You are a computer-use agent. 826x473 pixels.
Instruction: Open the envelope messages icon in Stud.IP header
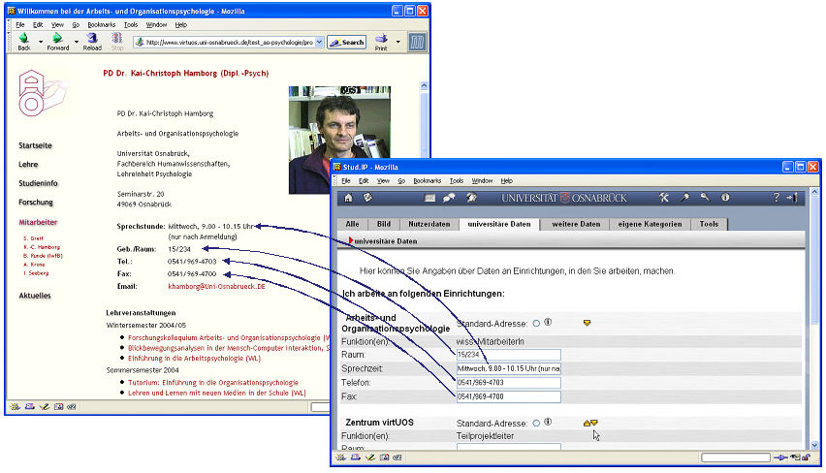(429, 198)
